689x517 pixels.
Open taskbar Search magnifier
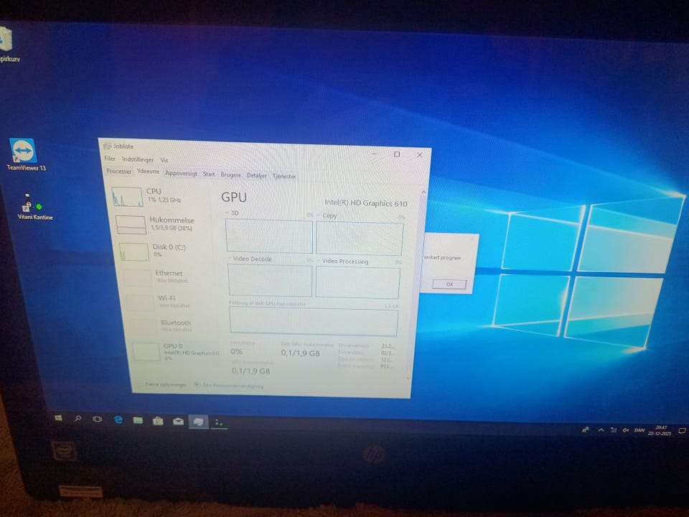click(x=78, y=418)
